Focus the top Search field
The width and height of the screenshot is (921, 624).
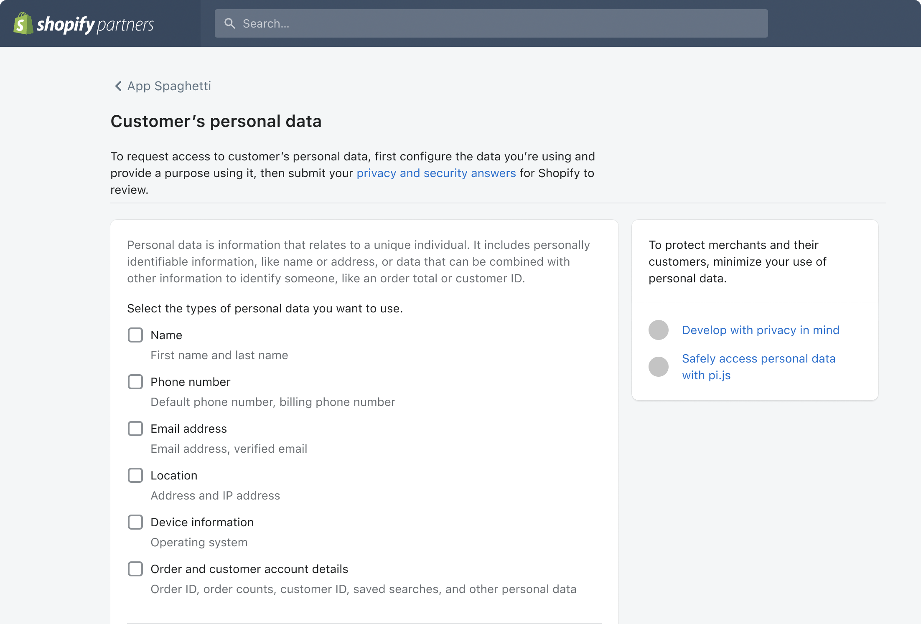click(491, 23)
